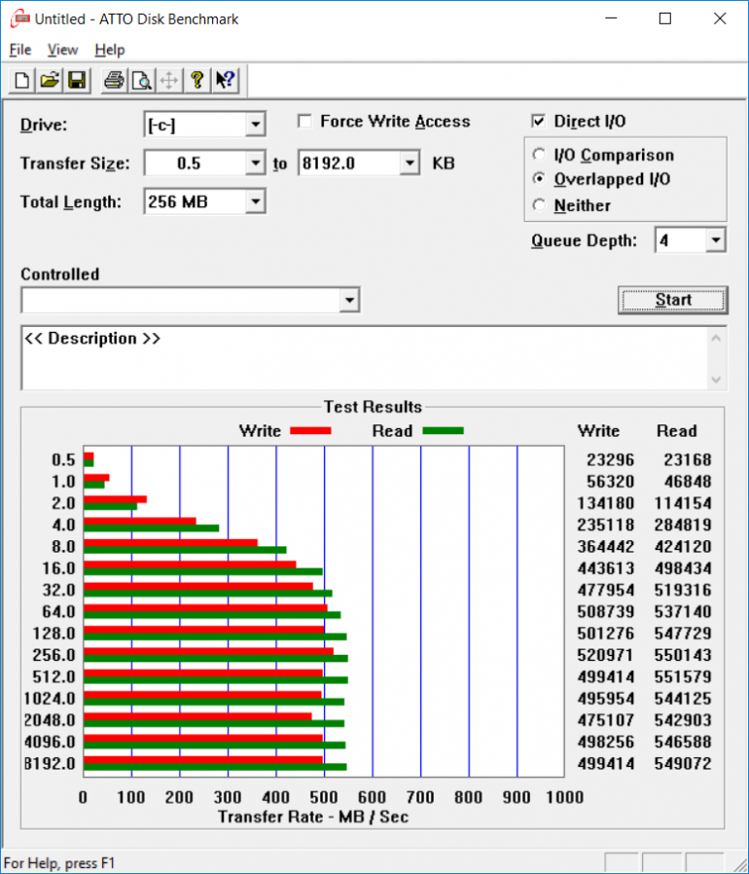Click the Test Results group title
749x874 pixels.
pos(373,407)
